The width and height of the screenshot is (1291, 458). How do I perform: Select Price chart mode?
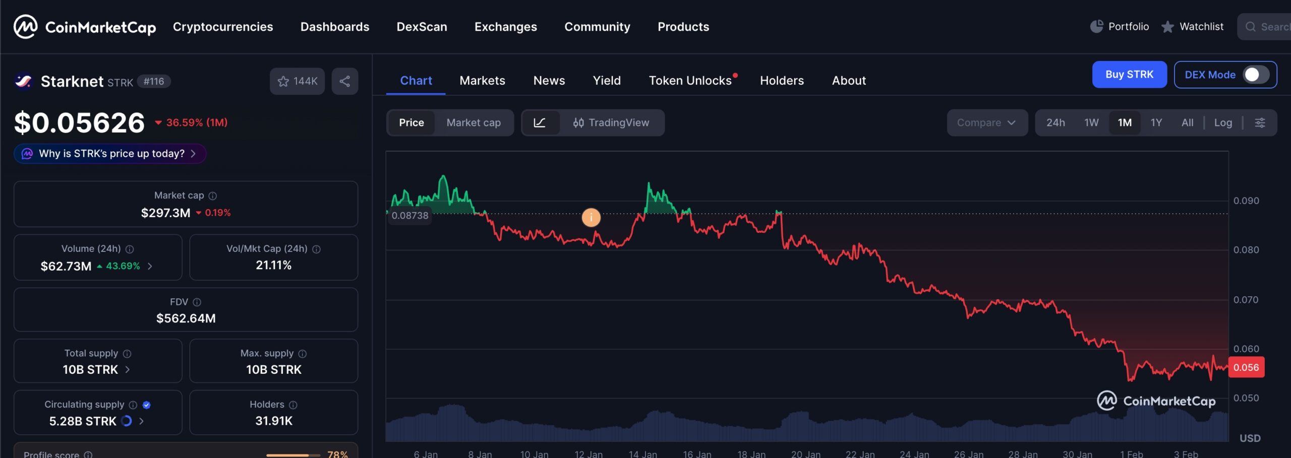(412, 122)
